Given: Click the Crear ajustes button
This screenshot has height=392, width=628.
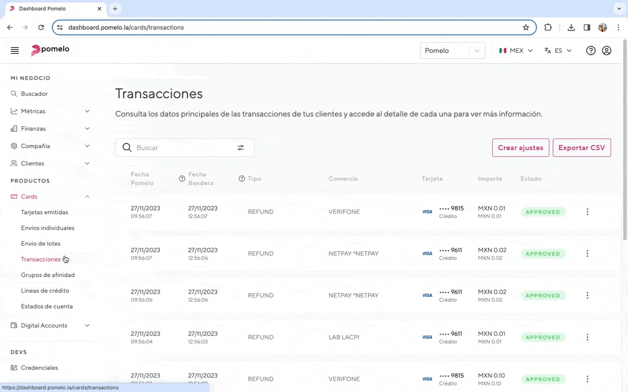Looking at the screenshot, I should tap(520, 148).
